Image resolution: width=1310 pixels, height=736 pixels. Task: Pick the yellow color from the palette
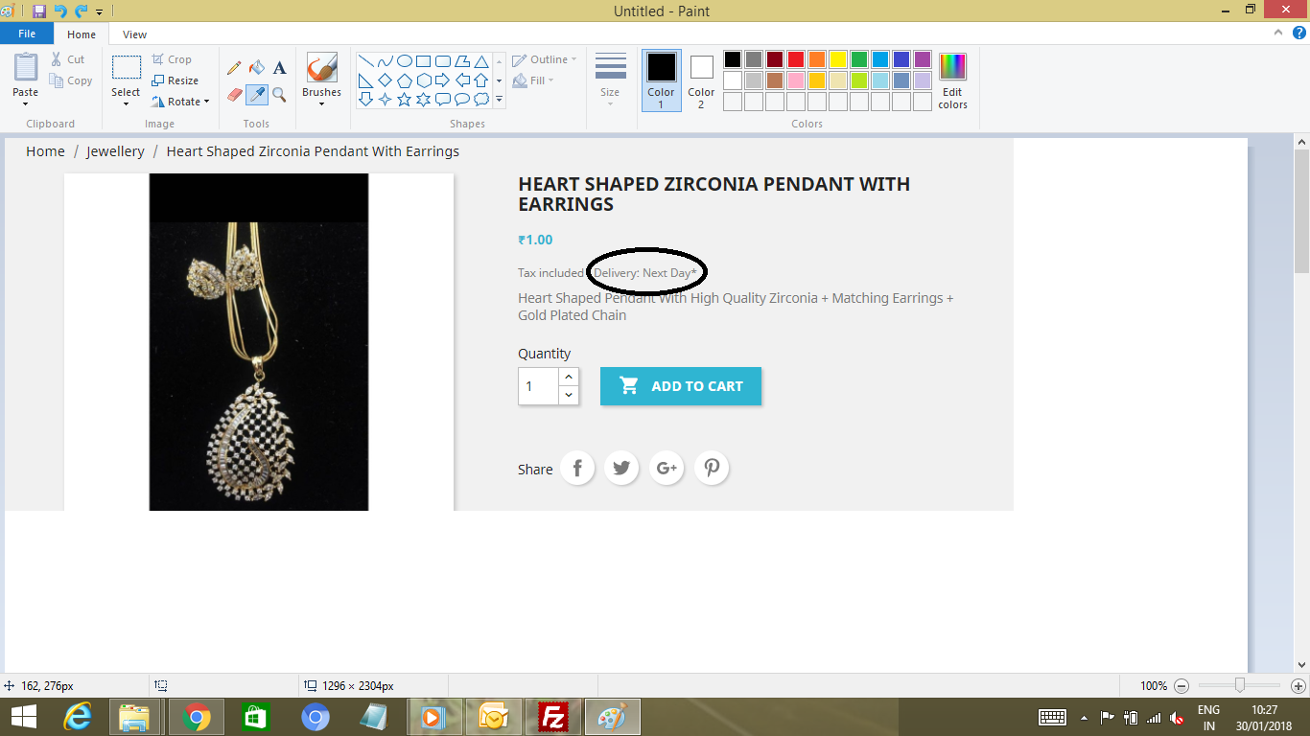(838, 59)
